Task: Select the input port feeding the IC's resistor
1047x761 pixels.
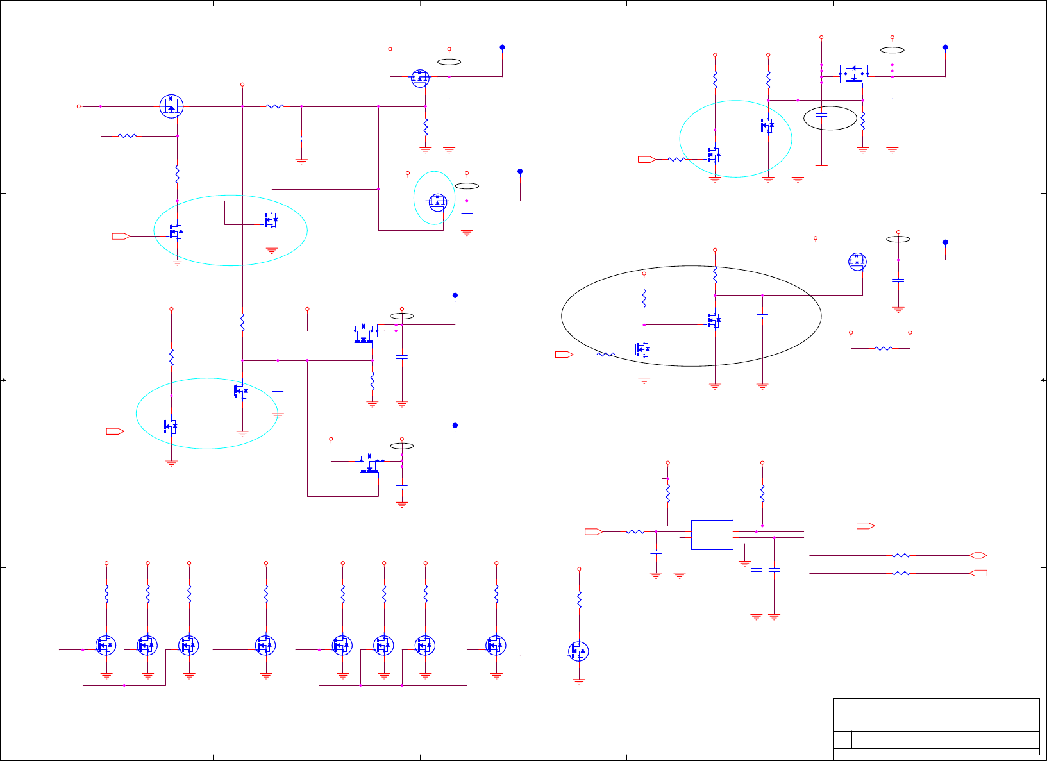Action: 594,531
